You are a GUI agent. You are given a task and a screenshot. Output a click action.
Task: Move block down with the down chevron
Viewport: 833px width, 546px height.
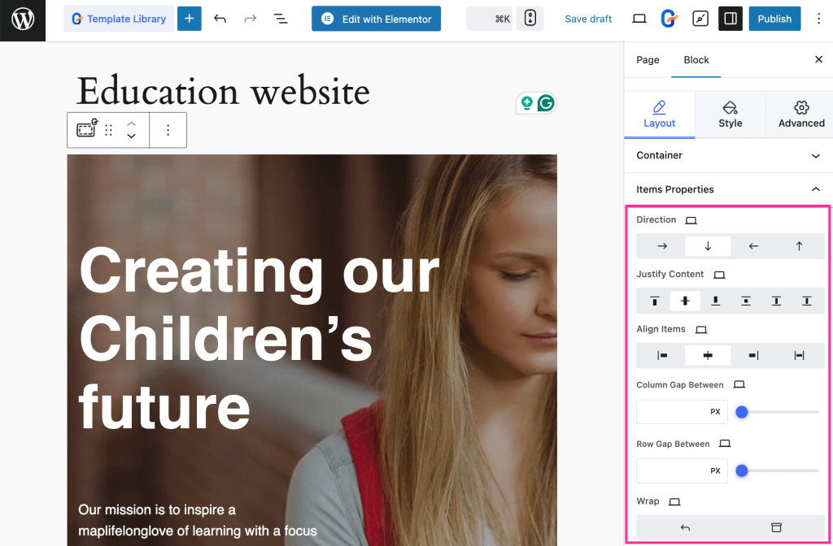click(131, 135)
